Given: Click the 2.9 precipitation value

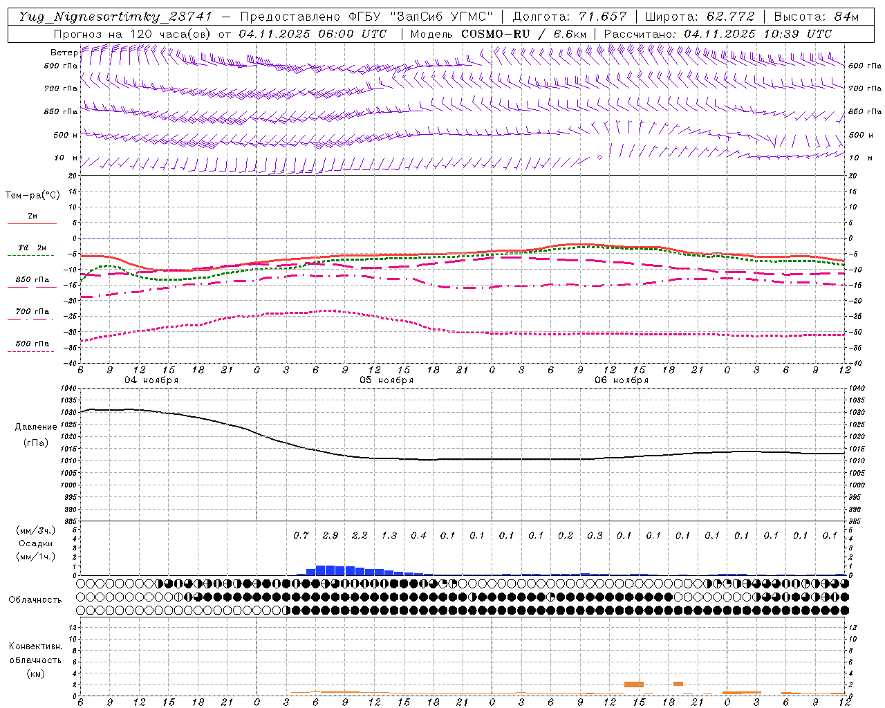Looking at the screenshot, I should [330, 535].
